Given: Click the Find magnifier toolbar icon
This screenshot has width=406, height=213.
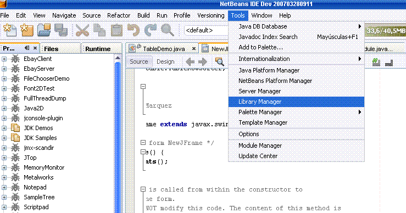Looking at the screenshot, I should click(x=167, y=30).
